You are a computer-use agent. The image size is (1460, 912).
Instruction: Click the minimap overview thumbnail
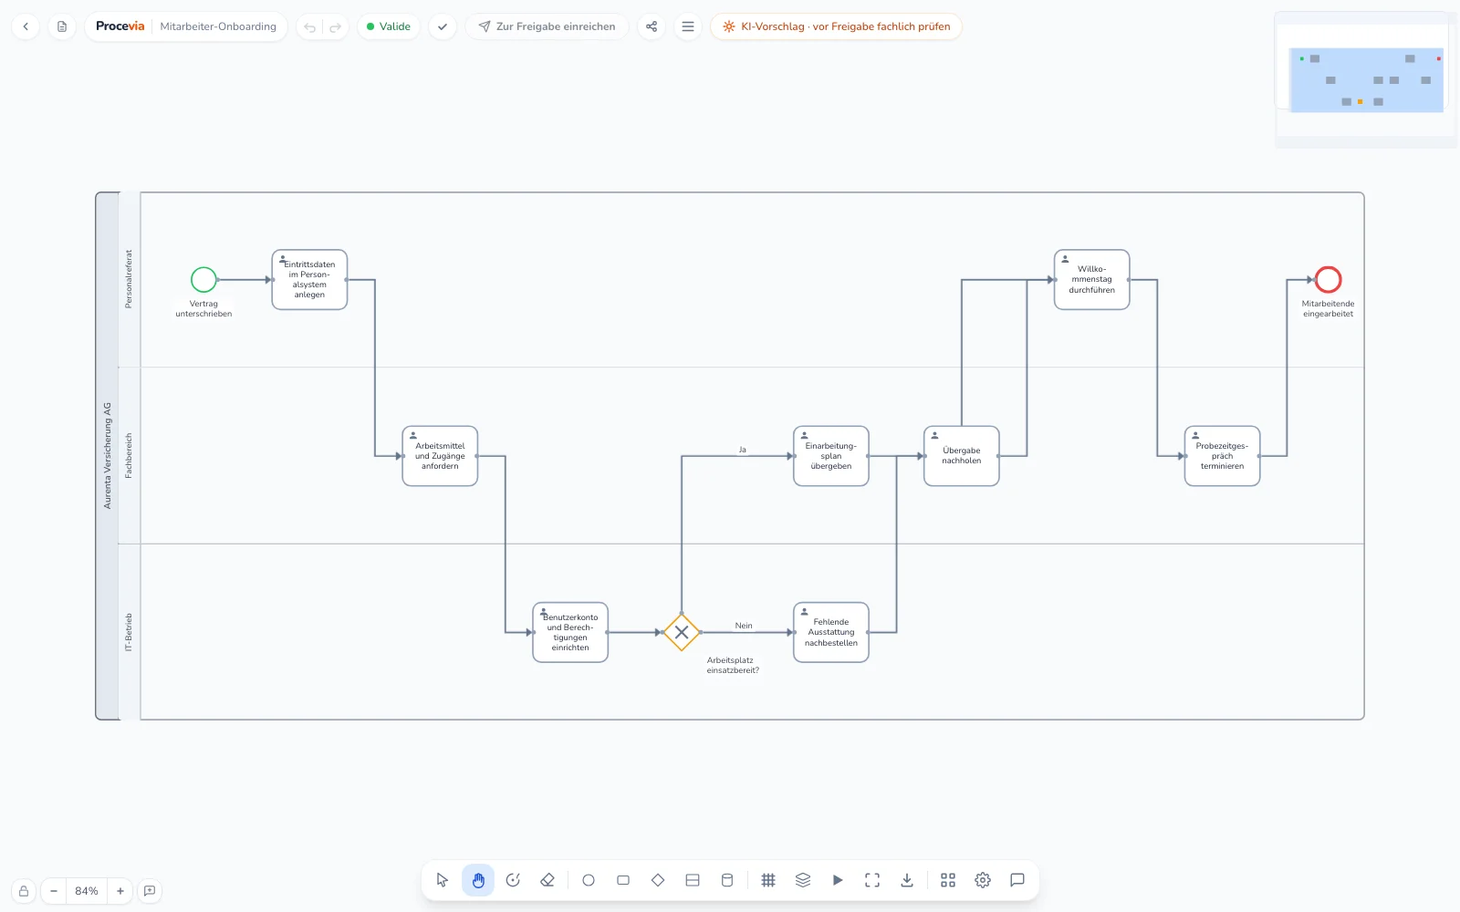click(x=1366, y=80)
